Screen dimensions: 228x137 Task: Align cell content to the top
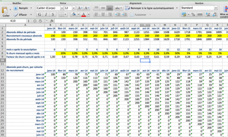point(96,8)
